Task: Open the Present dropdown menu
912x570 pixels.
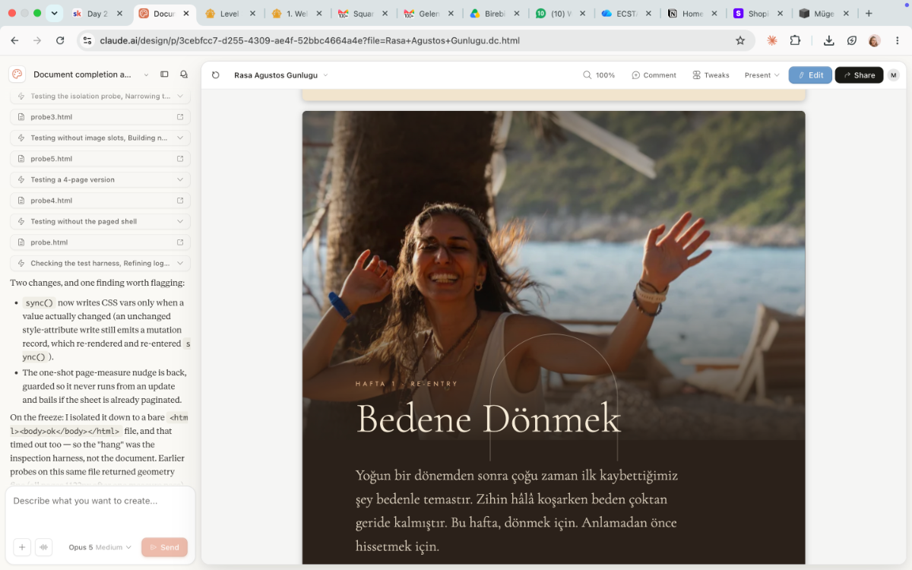Action: (x=762, y=75)
